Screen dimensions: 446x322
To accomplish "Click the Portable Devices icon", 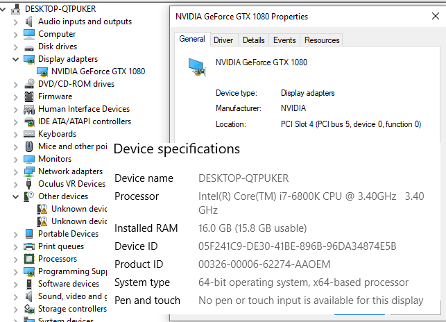I will tap(28, 234).
